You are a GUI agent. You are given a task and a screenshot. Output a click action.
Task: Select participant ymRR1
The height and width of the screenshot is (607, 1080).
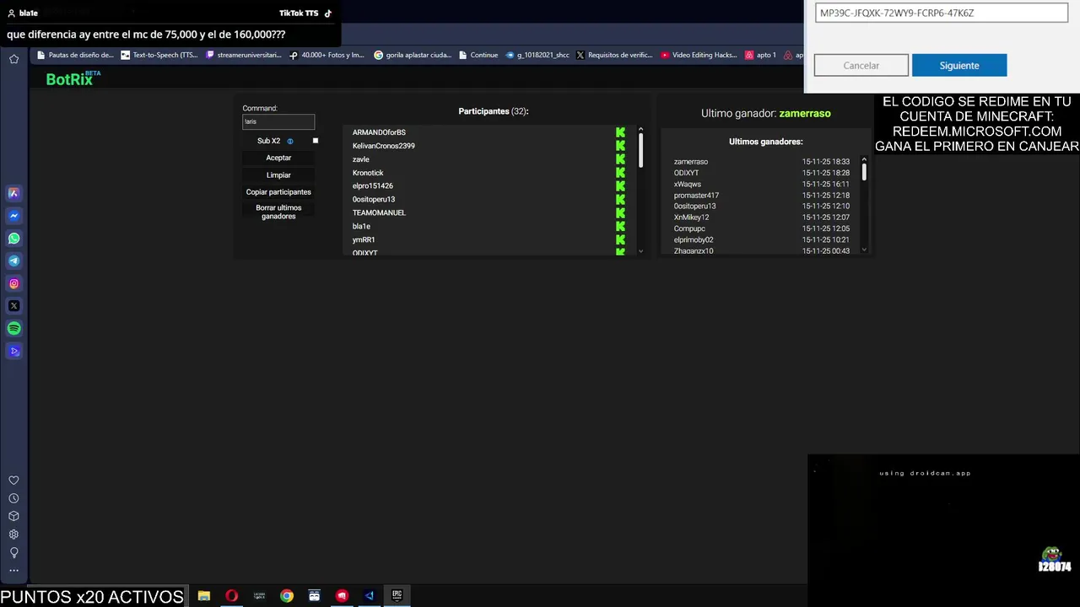[364, 240]
